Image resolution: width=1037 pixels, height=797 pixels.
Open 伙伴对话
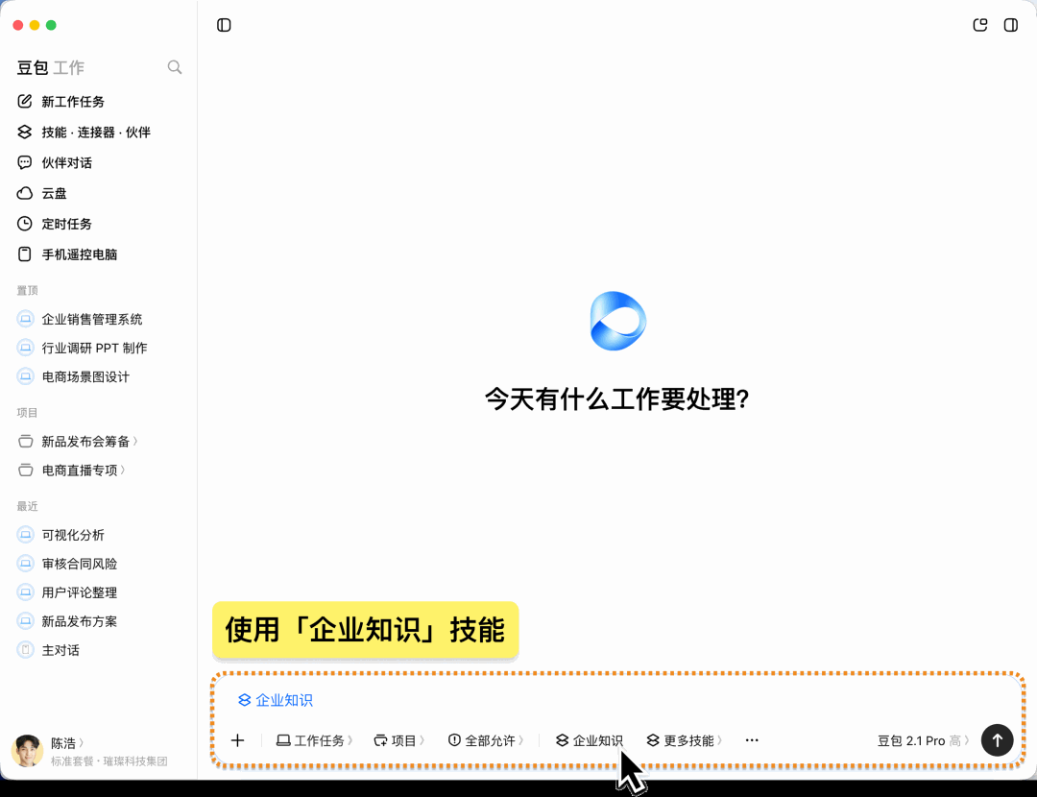[x=67, y=162]
